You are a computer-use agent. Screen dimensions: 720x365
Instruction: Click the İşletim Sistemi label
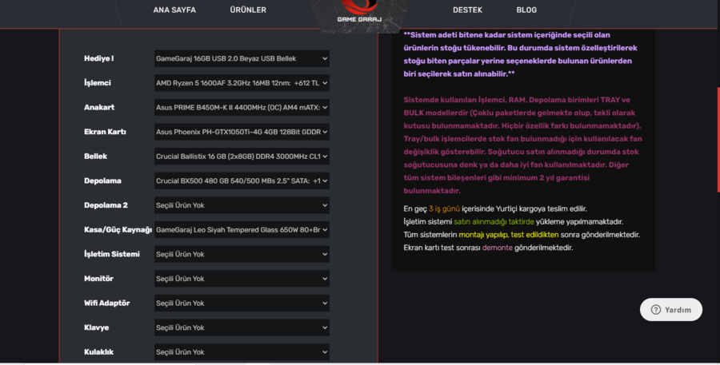111,254
